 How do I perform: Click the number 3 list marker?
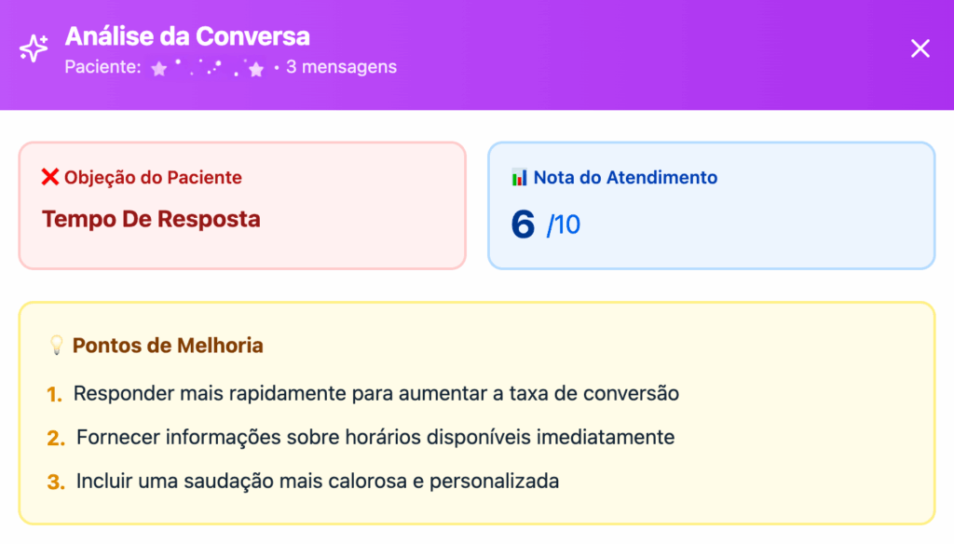[56, 483]
